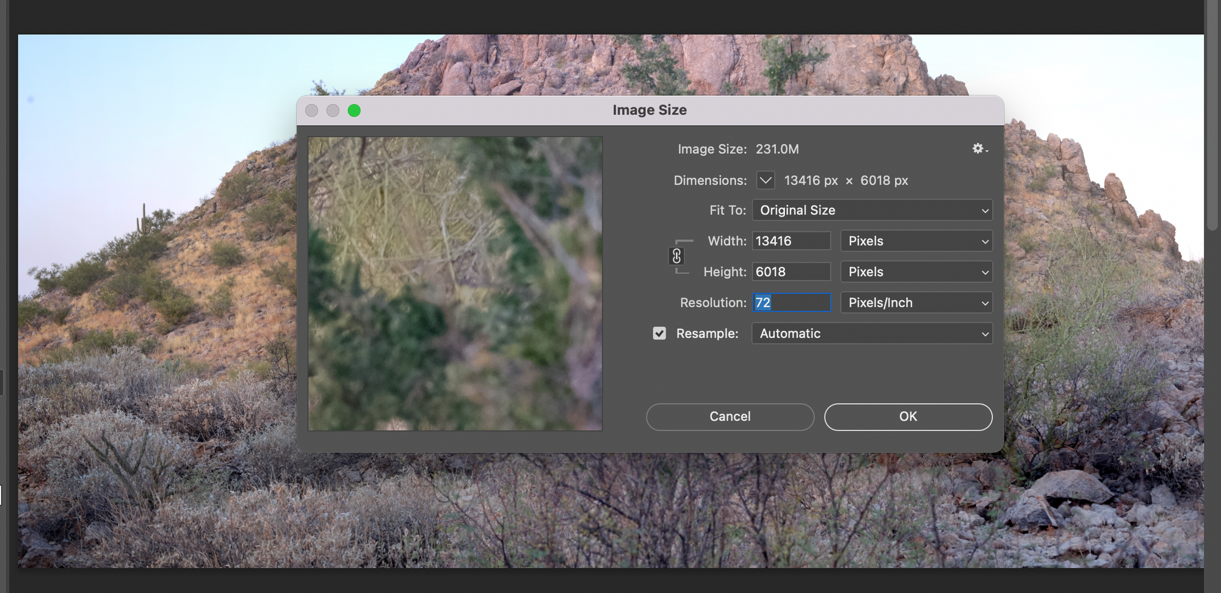Viewport: 1221px width, 593px height.
Task: Click the Cancel button
Action: point(730,417)
